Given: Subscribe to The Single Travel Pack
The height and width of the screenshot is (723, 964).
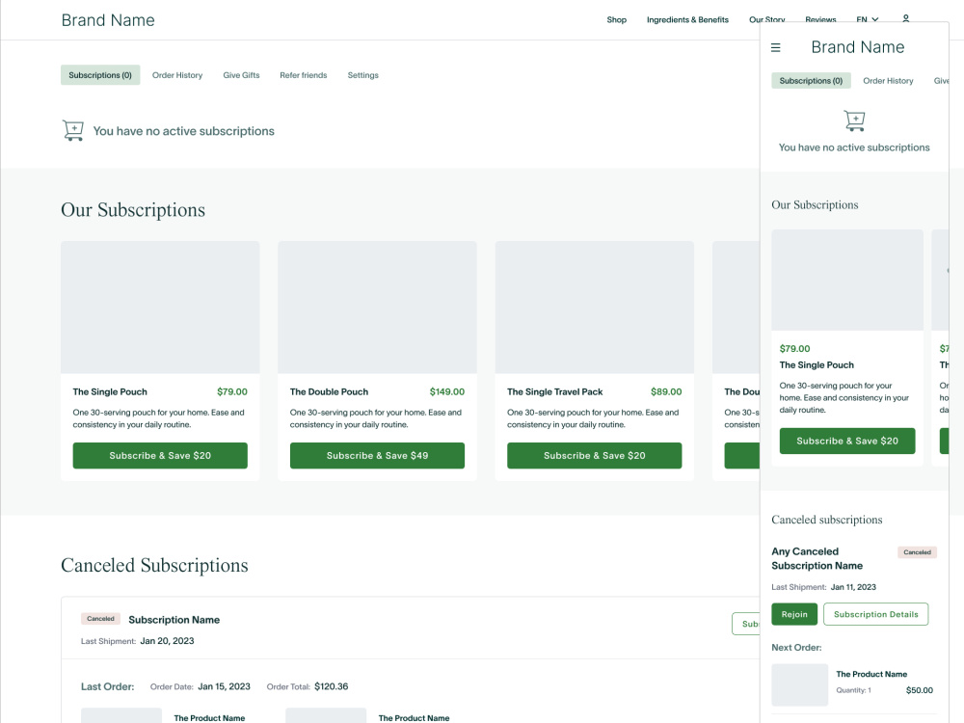Looking at the screenshot, I should (x=594, y=456).
